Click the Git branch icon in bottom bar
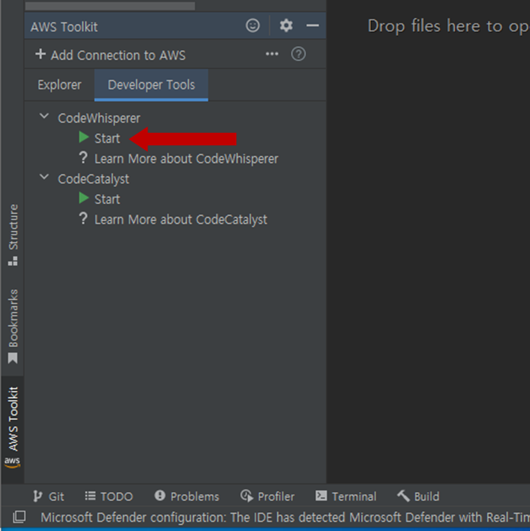The height and width of the screenshot is (531, 530). [x=37, y=496]
